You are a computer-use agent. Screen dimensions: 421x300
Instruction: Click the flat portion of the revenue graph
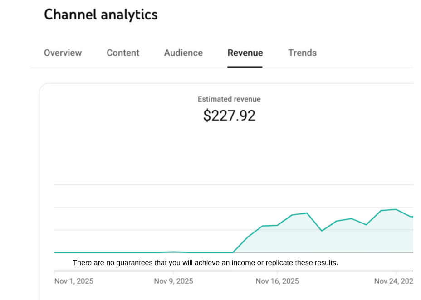pyautogui.click(x=136, y=252)
